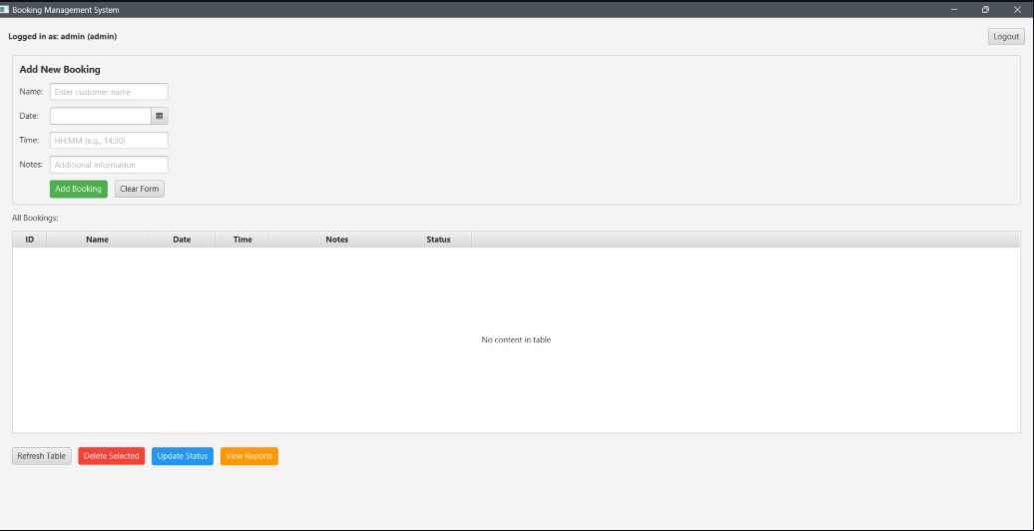Screen dimensions: 1034x531
Task: Minimize the Booking Management System window
Action: click(953, 9)
